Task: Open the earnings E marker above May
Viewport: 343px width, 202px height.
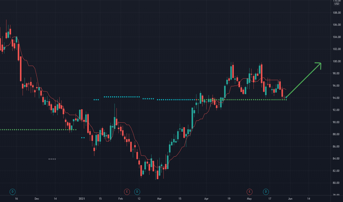Action: coord(250,192)
